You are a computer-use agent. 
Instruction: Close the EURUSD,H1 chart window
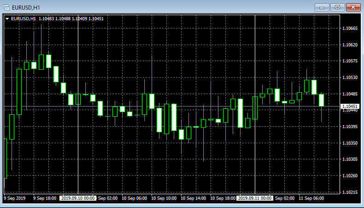(353, 7)
